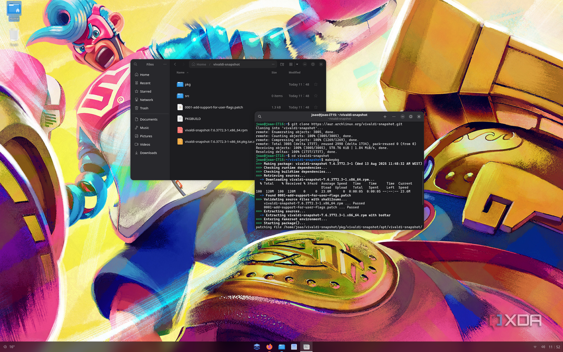Open new tab in terminal with plus icon
Screen dimensions: 563x352
pos(385,116)
